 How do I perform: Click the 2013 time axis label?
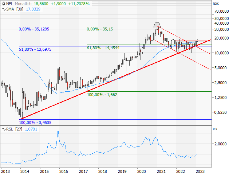5,171
